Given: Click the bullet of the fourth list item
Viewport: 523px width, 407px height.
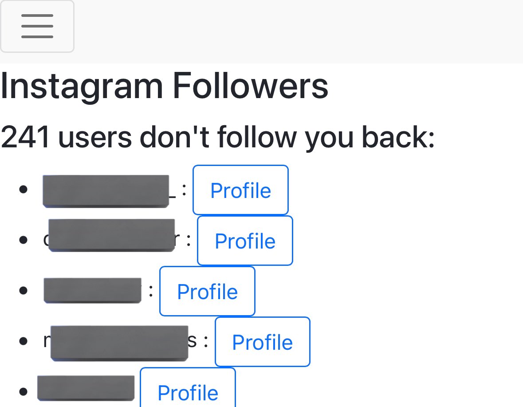Looking at the screenshot, I should click(x=24, y=342).
